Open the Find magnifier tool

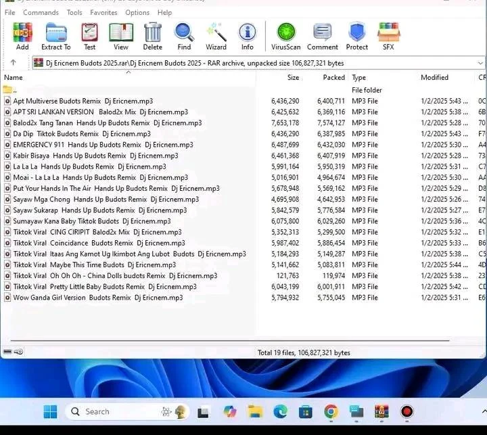(184, 36)
